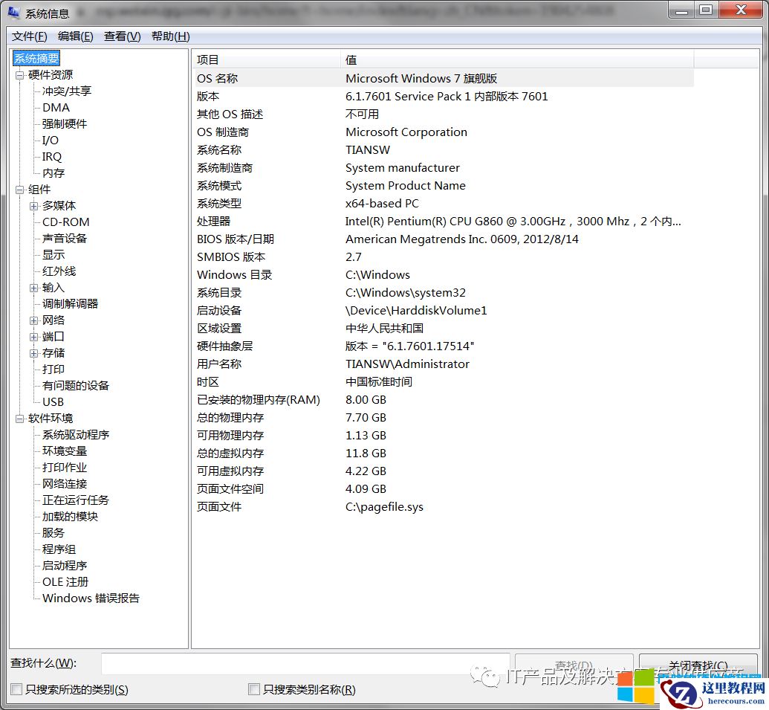Click the System Information title bar icon
The width and height of the screenshot is (769, 710).
pyautogui.click(x=13, y=12)
